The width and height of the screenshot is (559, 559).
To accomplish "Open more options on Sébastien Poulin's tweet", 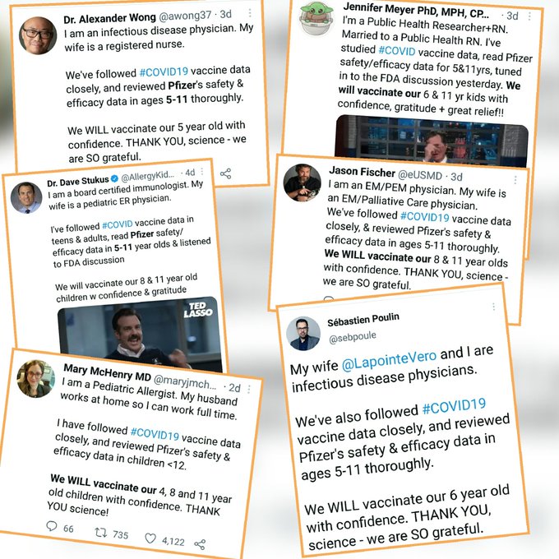I will click(x=494, y=307).
